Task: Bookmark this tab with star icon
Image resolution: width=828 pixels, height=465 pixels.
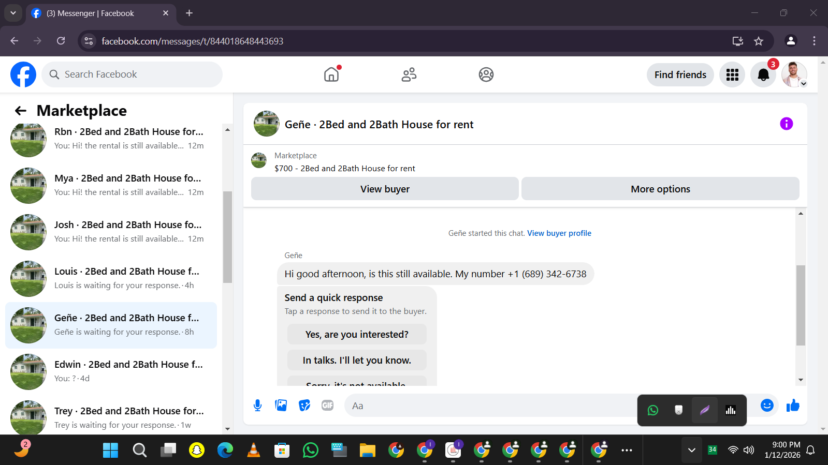Action: click(759, 41)
